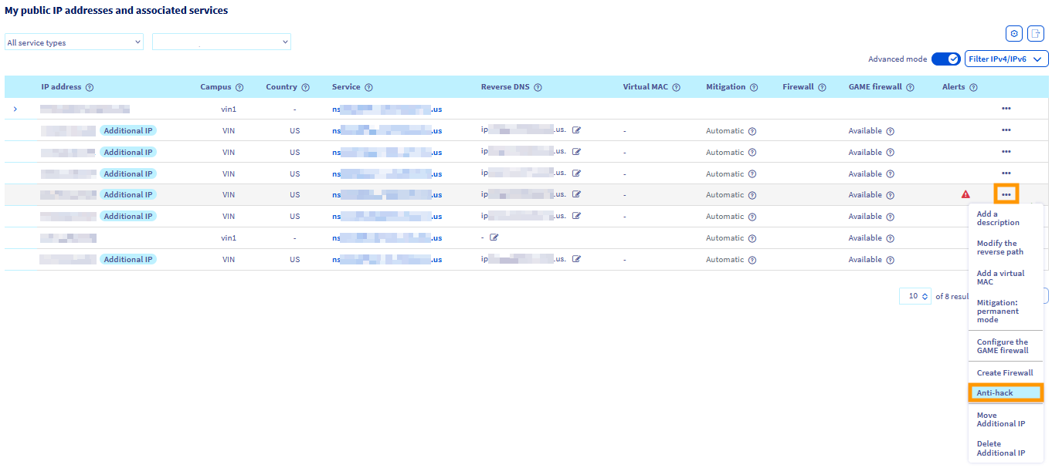This screenshot has width=1052, height=468.
Task: Open the All service types dropdown
Action: (x=73, y=42)
